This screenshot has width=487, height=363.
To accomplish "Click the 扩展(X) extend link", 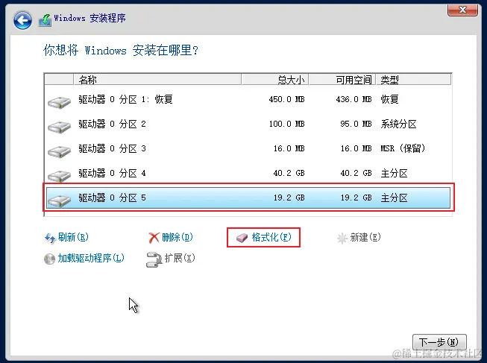I will [x=180, y=258].
